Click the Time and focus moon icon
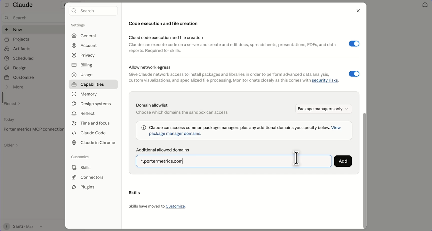This screenshot has width=432, height=231. click(x=74, y=123)
